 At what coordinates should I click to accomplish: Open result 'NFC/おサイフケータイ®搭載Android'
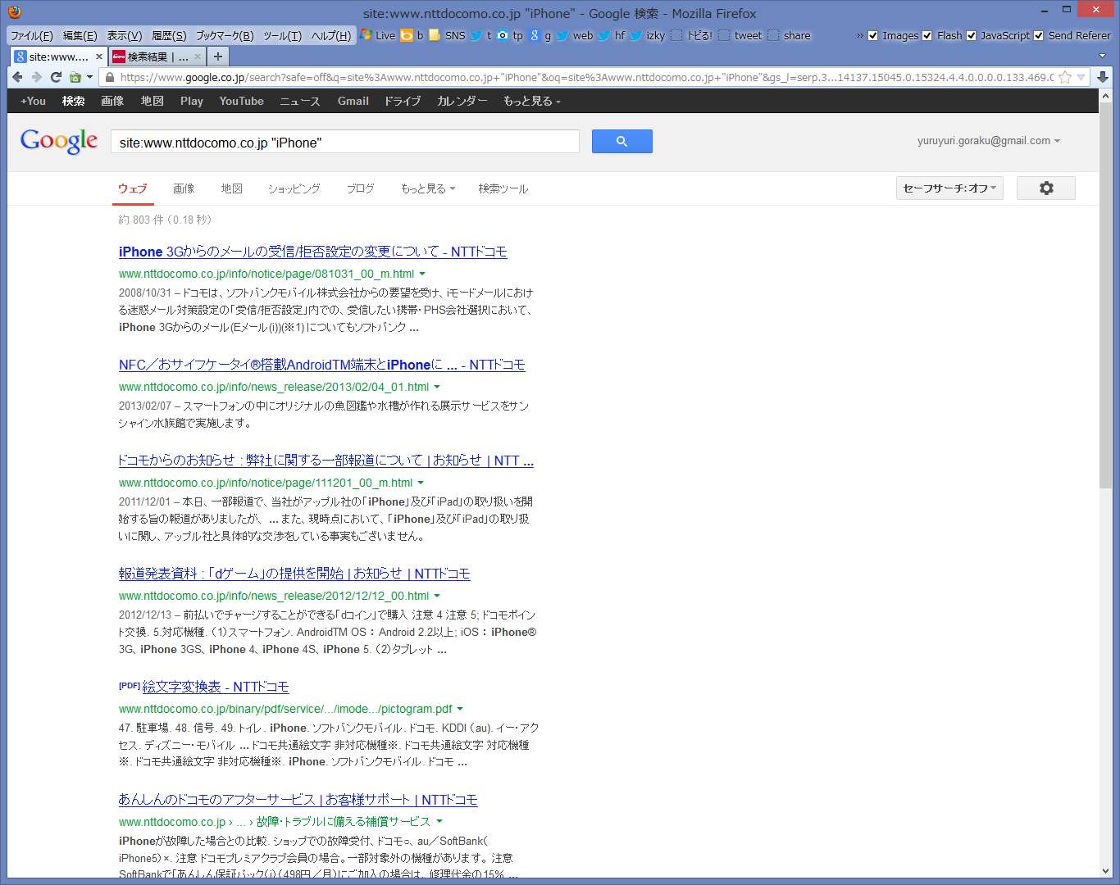[322, 365]
